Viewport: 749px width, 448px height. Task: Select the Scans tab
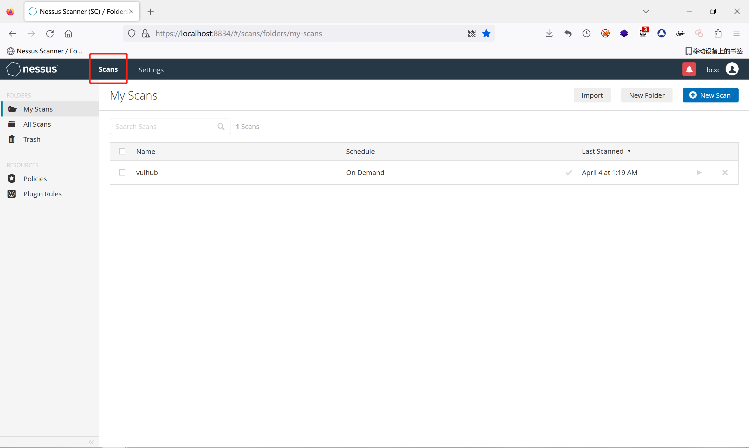[x=108, y=69]
